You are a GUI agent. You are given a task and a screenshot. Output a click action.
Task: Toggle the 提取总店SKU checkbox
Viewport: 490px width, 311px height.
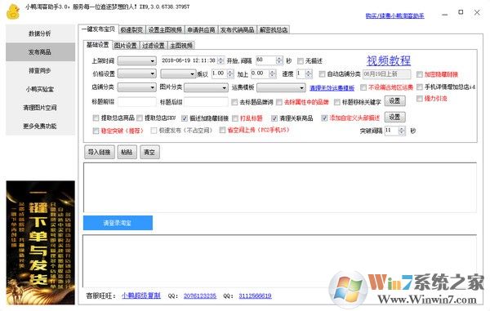[140, 118]
